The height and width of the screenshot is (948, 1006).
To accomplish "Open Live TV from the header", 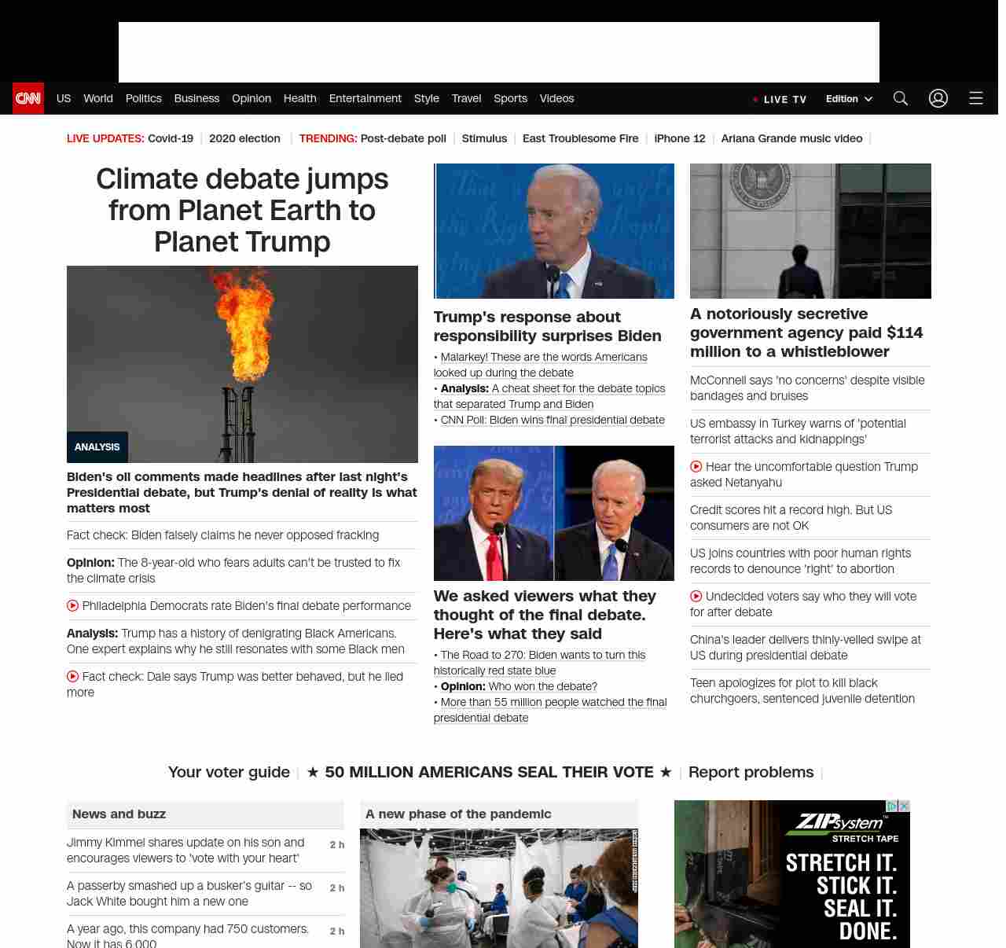I will click(780, 100).
